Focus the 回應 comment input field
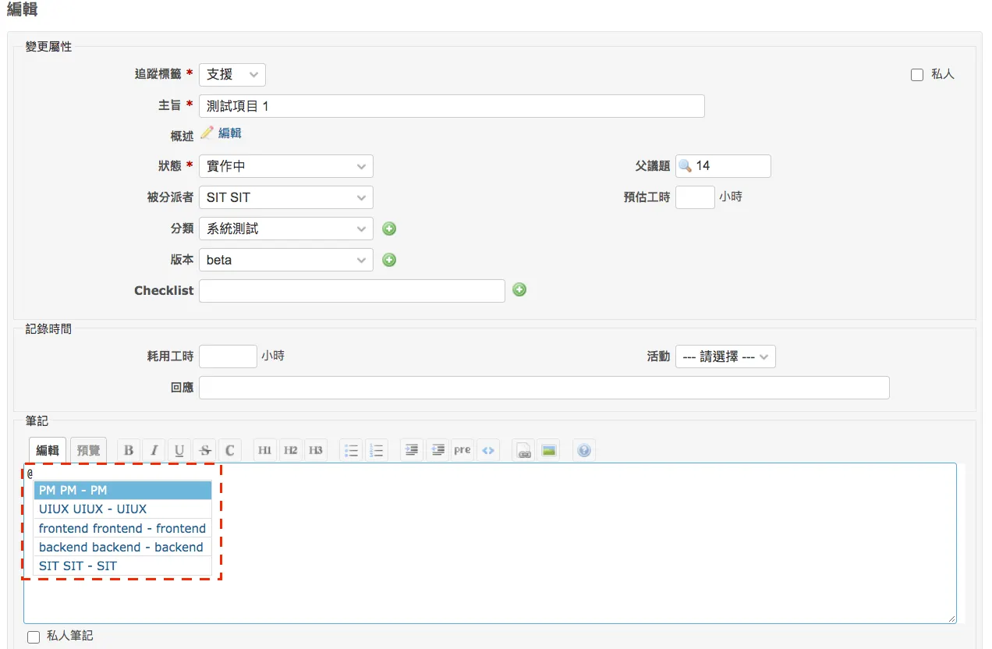Viewport: 992px width, 649px height. point(544,388)
